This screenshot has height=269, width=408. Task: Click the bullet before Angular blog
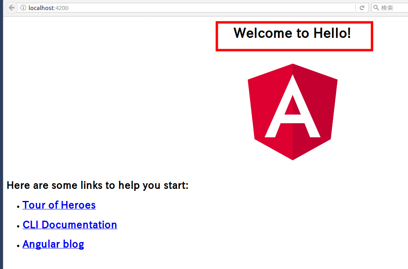tap(18, 246)
